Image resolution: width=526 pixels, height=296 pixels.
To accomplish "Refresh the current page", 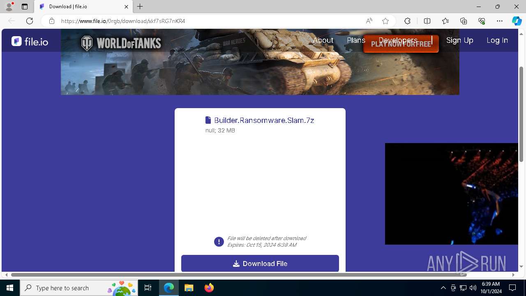I will [30, 21].
